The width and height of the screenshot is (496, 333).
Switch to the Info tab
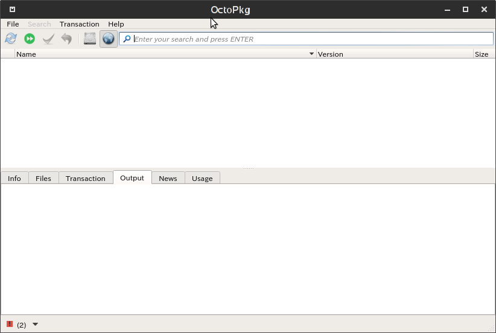(14, 179)
